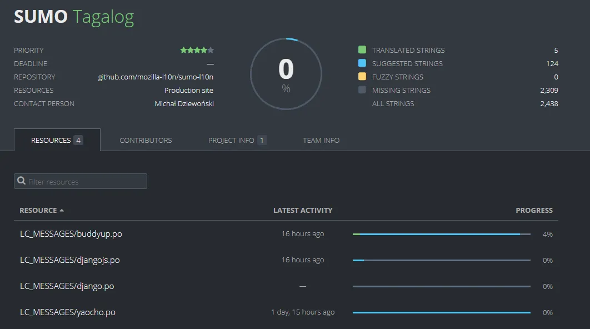This screenshot has width=590, height=329.
Task: Click the suggested strings count 124
Action: coord(552,63)
